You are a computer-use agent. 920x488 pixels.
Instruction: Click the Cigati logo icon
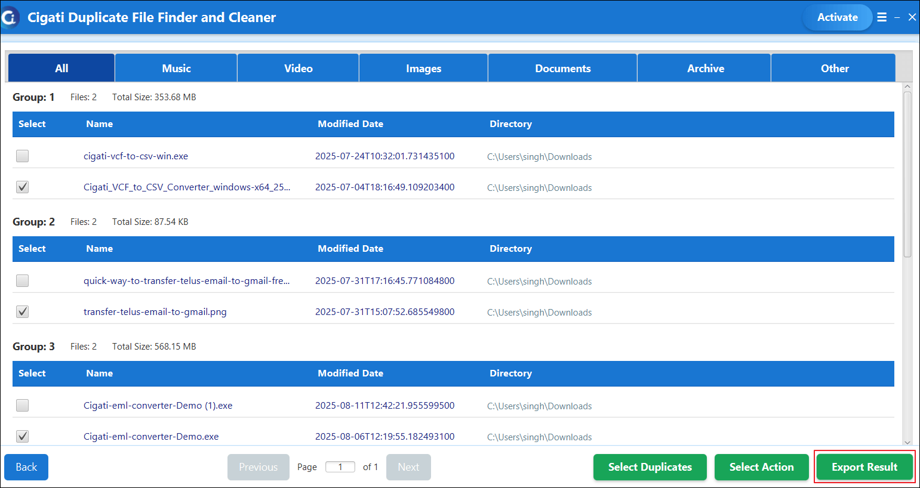pos(10,17)
